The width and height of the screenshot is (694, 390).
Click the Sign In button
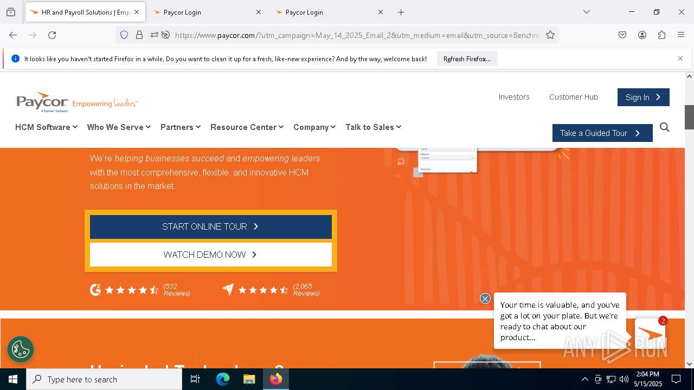[x=643, y=97]
